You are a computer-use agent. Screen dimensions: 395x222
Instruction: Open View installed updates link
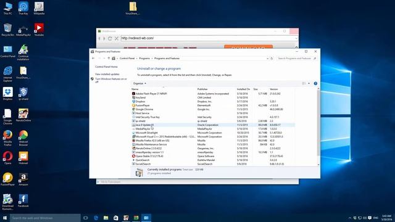107,74
